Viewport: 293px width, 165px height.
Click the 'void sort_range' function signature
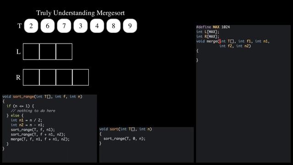(x=42, y=97)
